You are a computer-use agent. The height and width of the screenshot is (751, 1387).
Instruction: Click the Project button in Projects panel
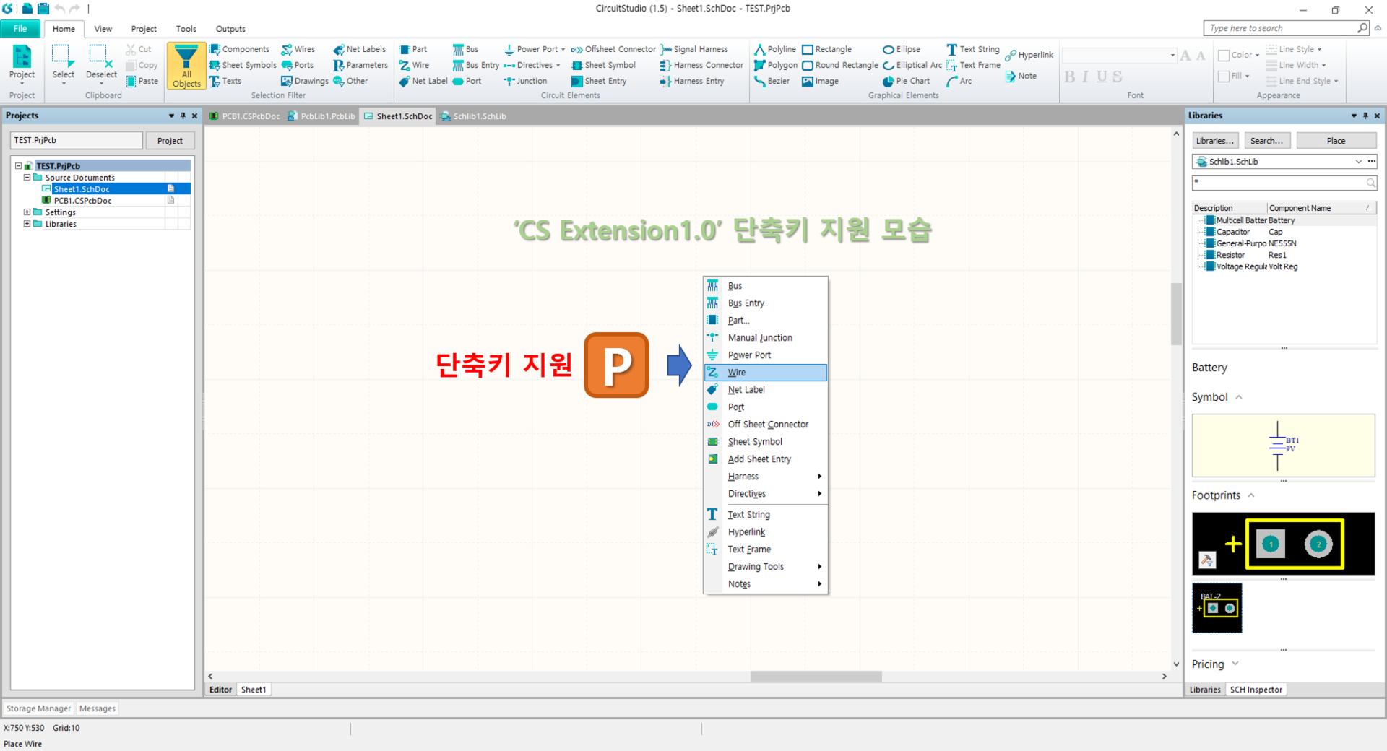(x=170, y=141)
